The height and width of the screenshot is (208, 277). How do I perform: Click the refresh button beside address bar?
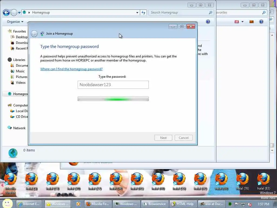143,12
